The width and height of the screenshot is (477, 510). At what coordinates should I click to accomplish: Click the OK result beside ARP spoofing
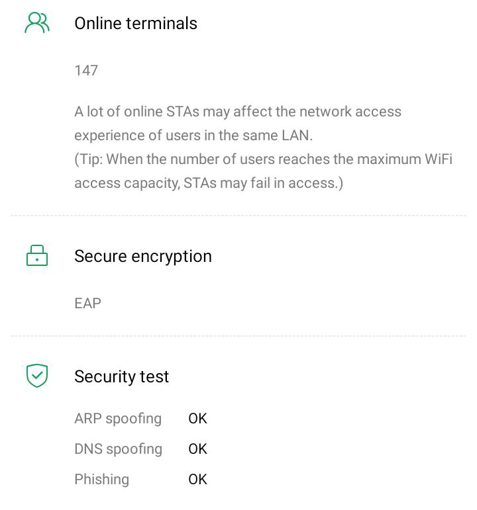click(197, 419)
